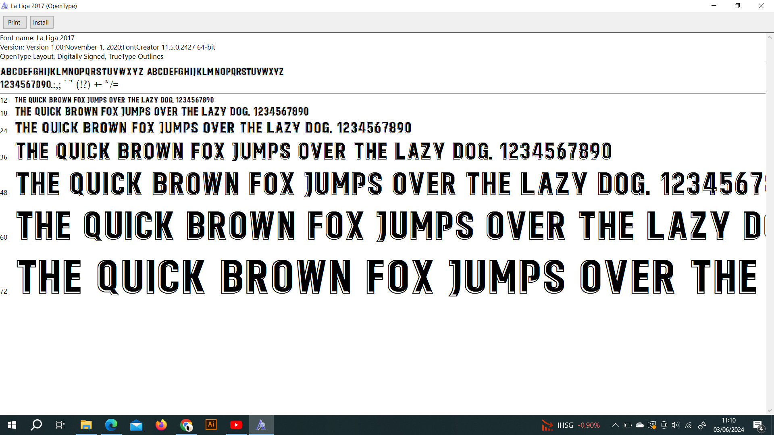Click the font viewer taskbar icon
The height and width of the screenshot is (435, 774).
coord(261,425)
